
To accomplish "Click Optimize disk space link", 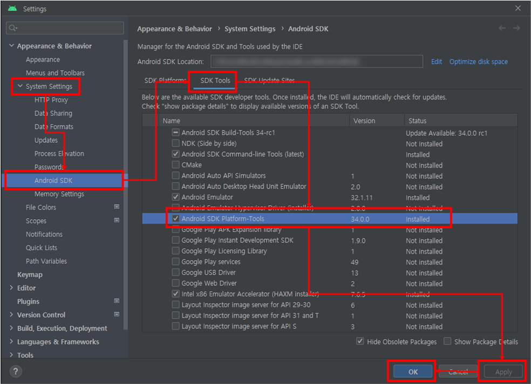I will point(478,61).
